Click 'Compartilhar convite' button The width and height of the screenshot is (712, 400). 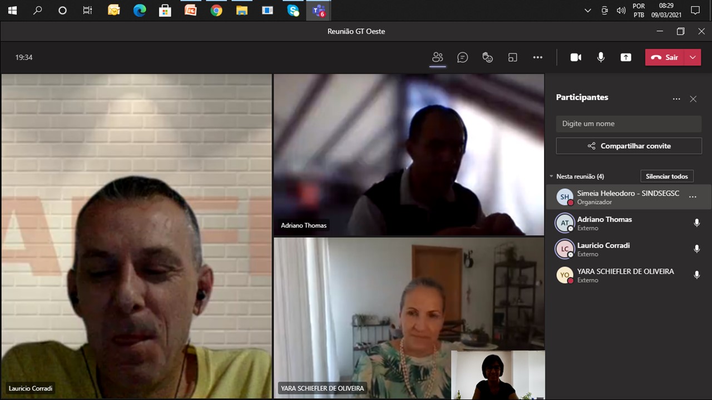629,146
